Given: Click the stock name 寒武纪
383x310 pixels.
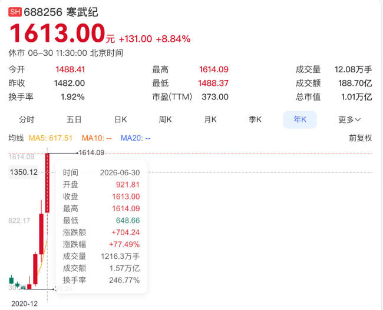Looking at the screenshot, I should [x=82, y=12].
